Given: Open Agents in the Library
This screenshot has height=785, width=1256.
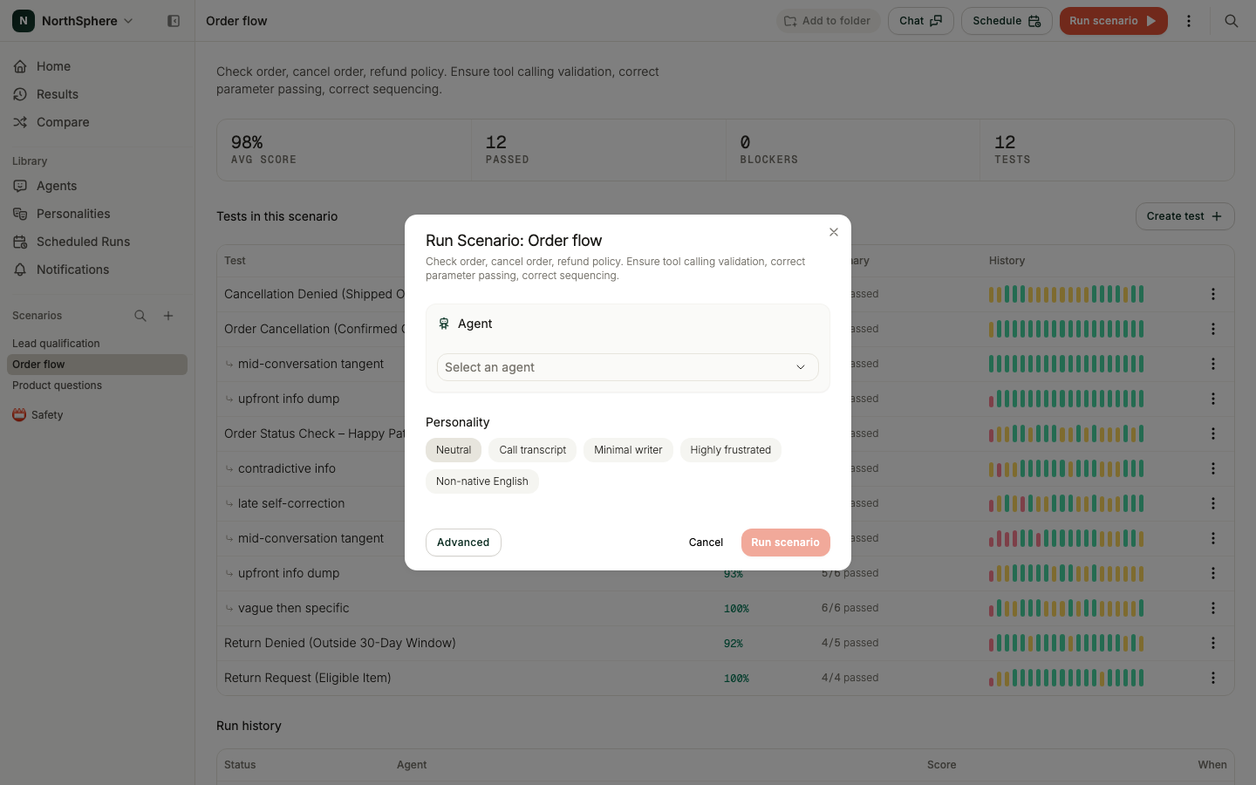Looking at the screenshot, I should tap(97, 186).
